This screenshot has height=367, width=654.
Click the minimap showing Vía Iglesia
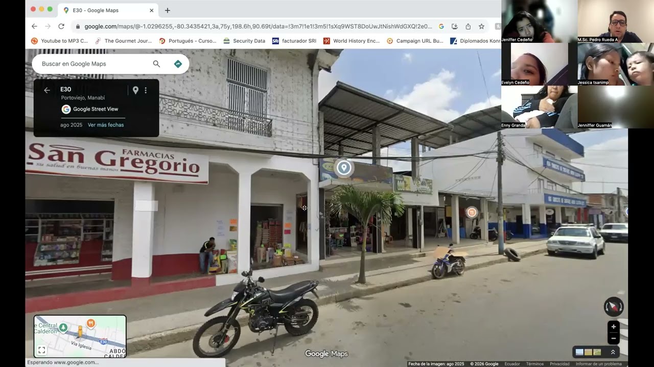80,336
